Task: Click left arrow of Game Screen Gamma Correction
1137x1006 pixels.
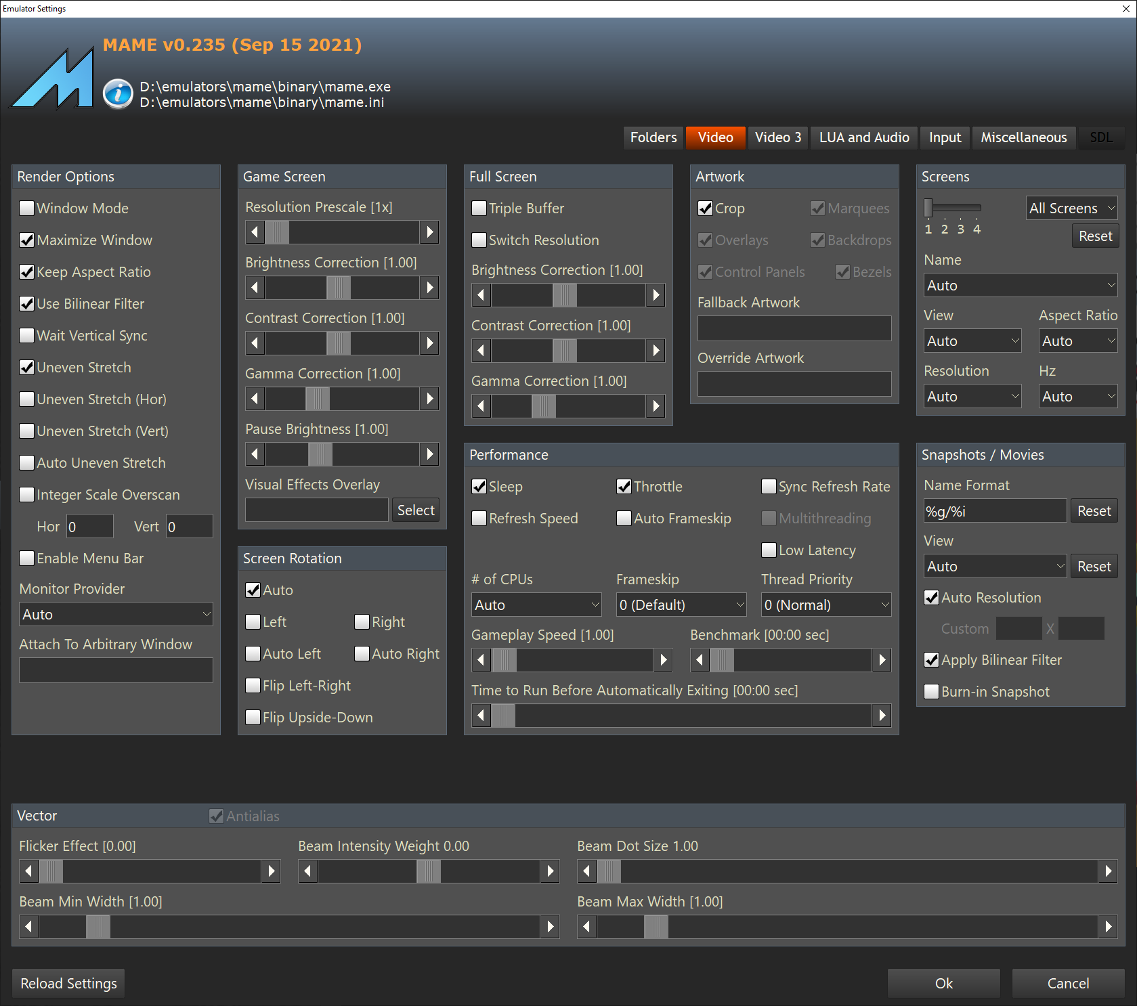Action: click(255, 399)
